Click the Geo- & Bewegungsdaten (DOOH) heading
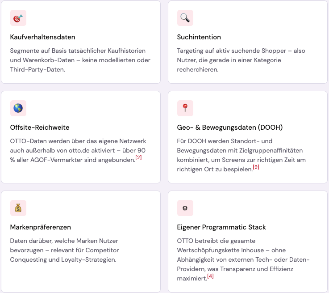 [230, 127]
